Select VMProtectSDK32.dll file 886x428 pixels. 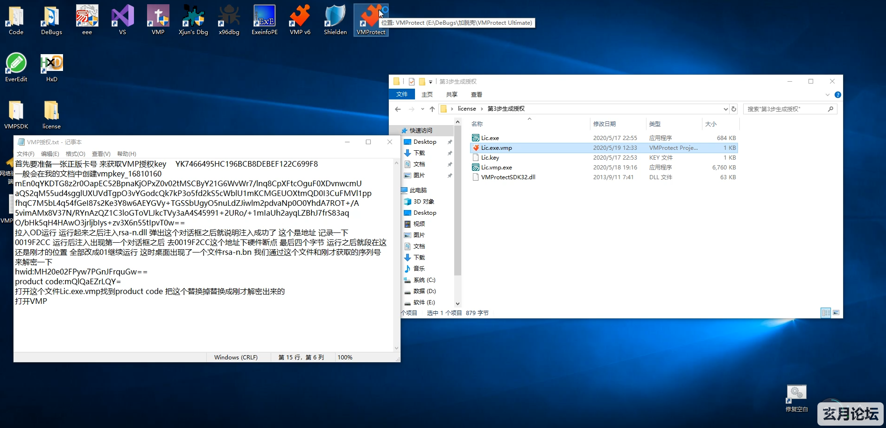[604, 177]
